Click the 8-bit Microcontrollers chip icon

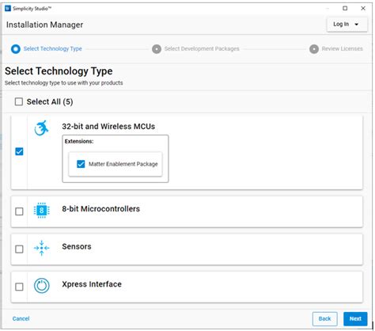[x=41, y=211]
